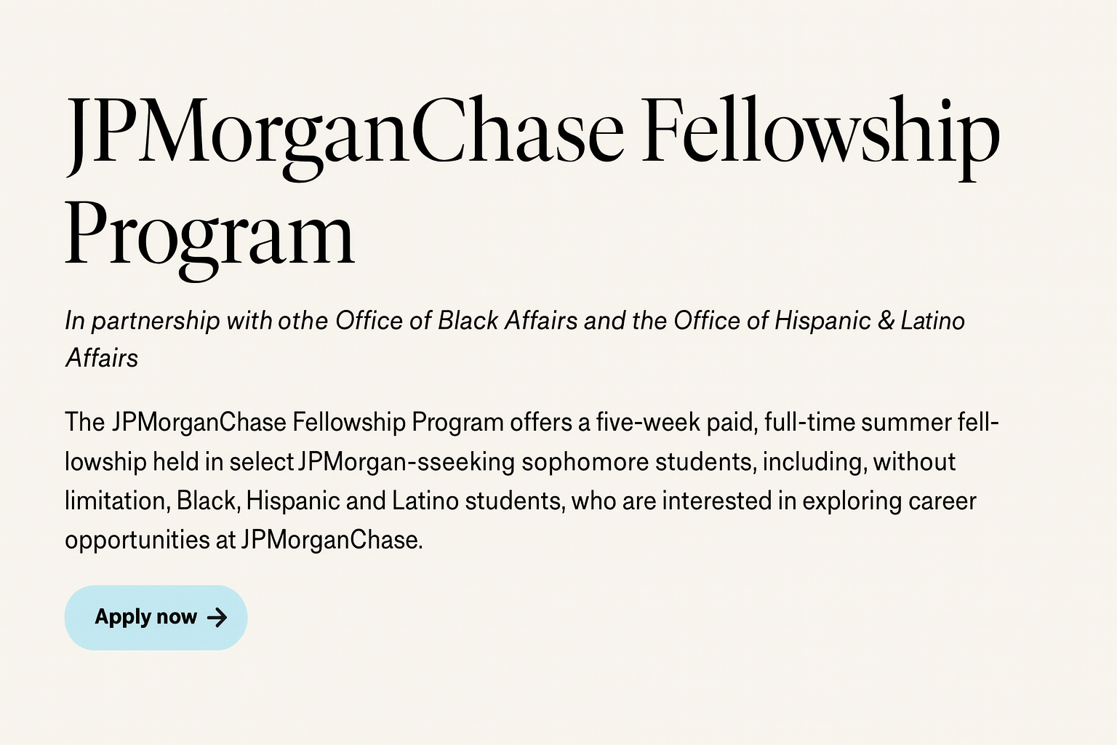The height and width of the screenshot is (745, 1117).
Task: Click the Apply now button
Action: (x=156, y=618)
